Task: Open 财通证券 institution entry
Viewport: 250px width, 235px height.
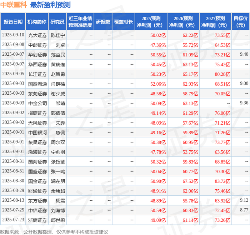Action: point(37,191)
